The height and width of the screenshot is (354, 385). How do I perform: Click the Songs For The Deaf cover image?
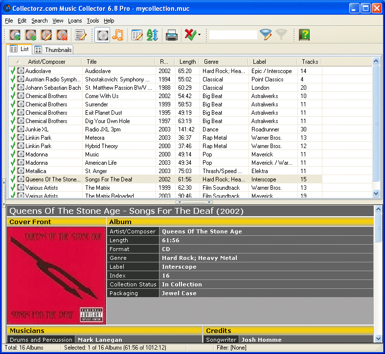[x=56, y=276]
